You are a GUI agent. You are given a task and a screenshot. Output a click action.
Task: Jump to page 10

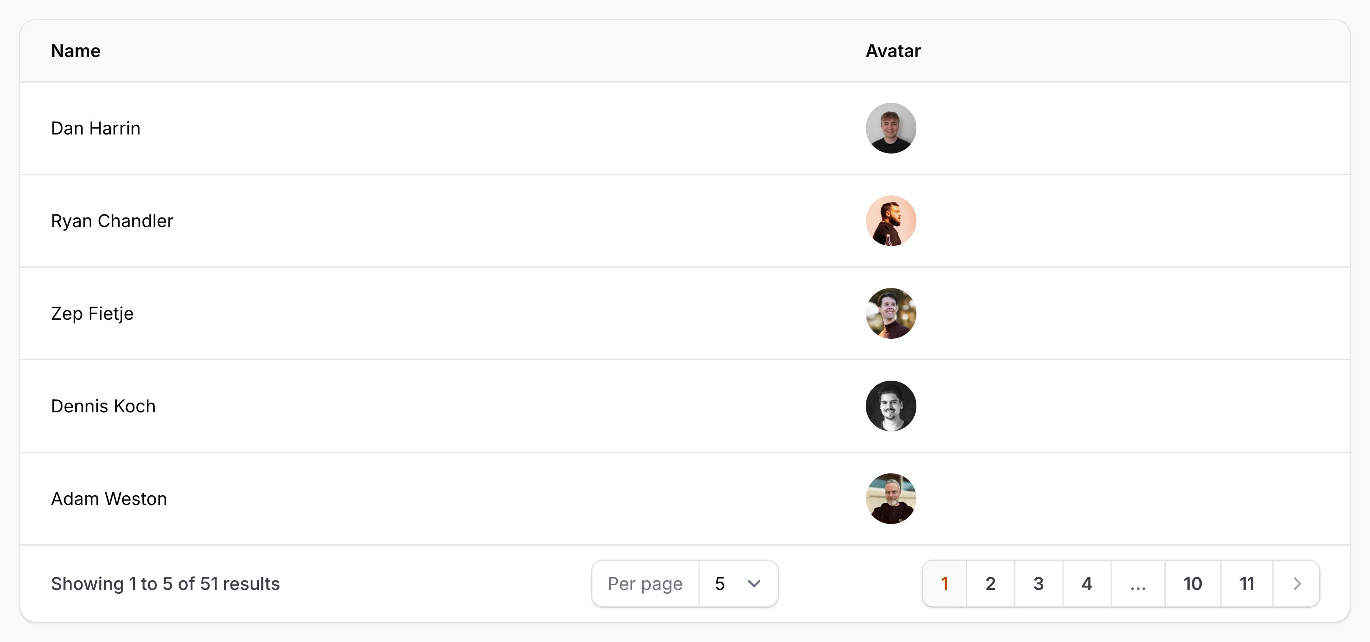tap(1192, 584)
